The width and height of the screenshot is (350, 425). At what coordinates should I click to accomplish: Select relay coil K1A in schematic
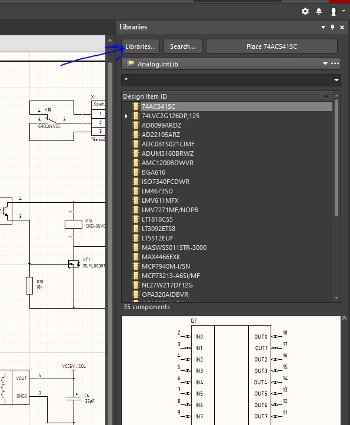(74, 224)
